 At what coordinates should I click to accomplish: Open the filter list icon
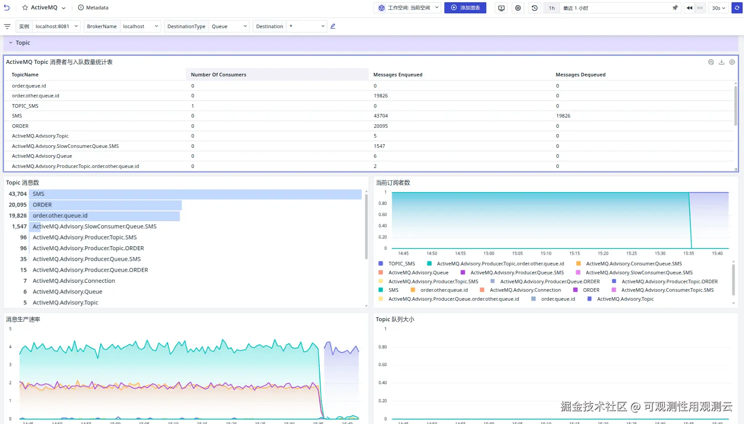coord(7,26)
